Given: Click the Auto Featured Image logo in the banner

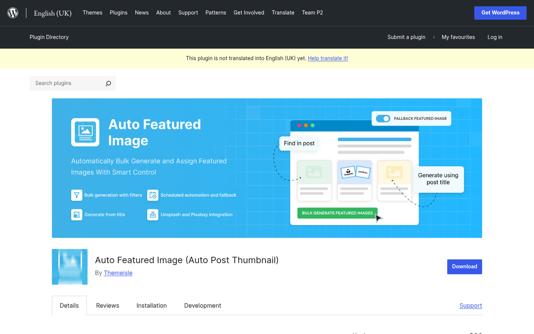Looking at the screenshot, I should coord(85,132).
